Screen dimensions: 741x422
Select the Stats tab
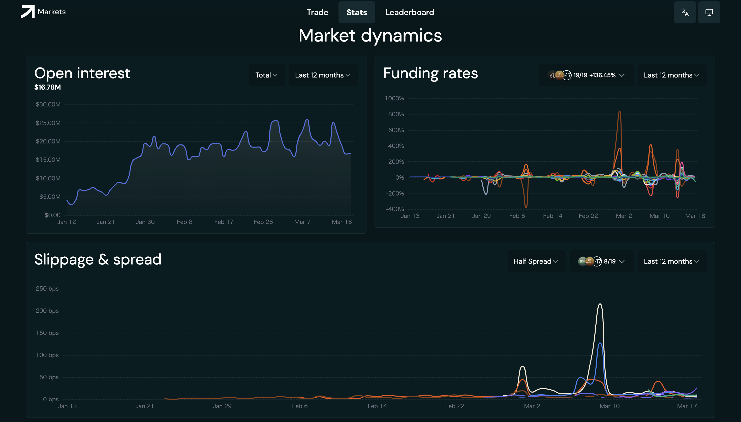356,13
